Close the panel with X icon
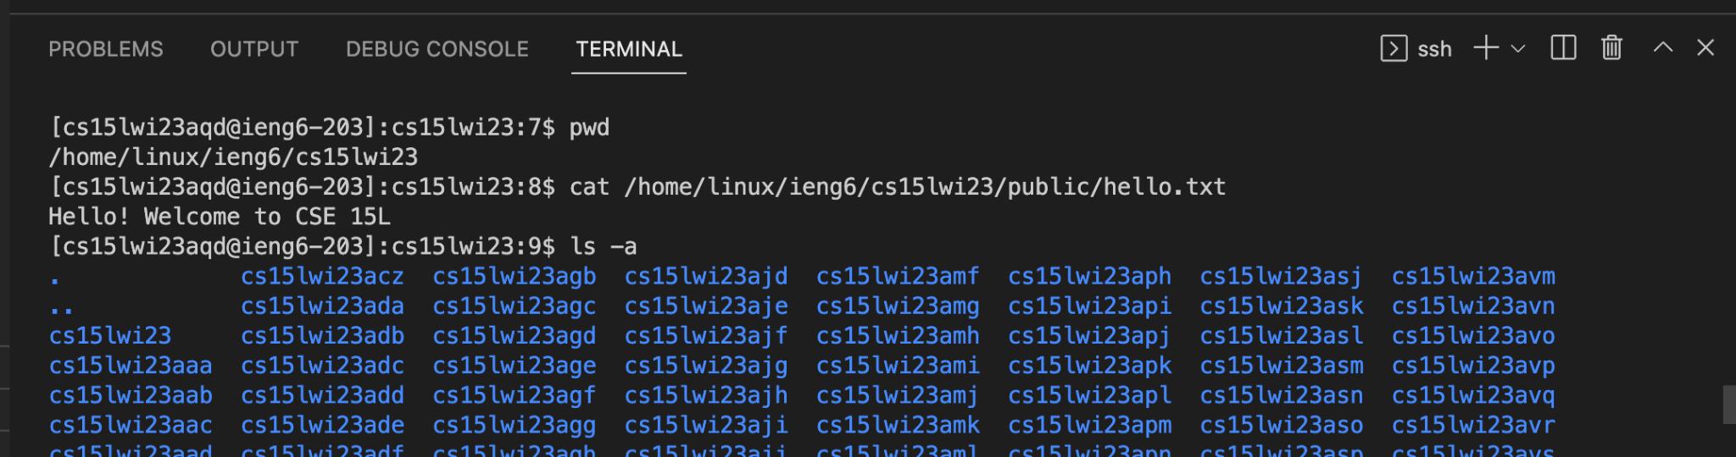The height and width of the screenshot is (457, 1736). pos(1705,47)
